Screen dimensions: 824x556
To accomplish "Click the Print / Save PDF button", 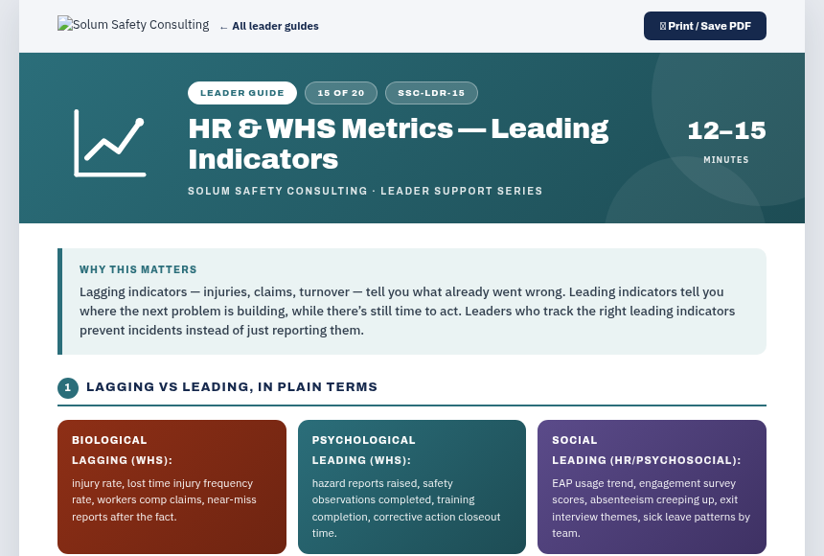I will [x=704, y=26].
